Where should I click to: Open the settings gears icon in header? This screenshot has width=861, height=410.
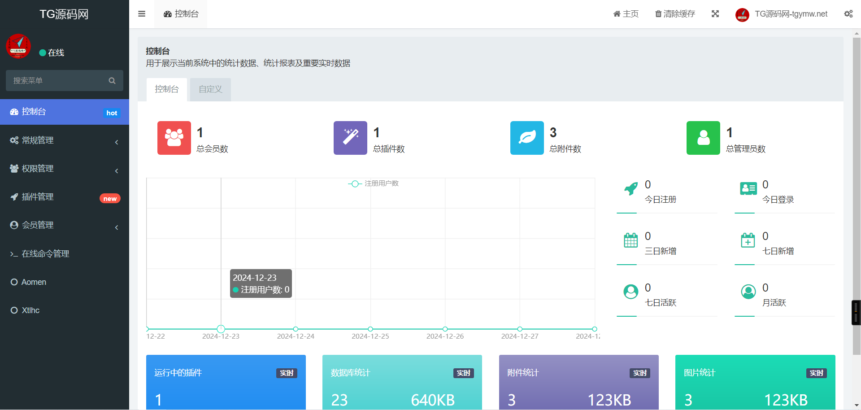[x=848, y=14]
